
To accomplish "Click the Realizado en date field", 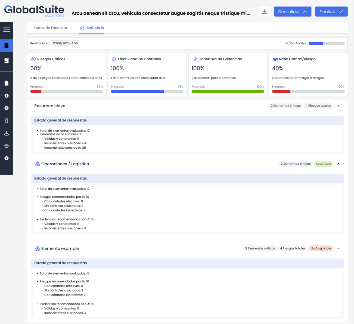I will coord(66,43).
